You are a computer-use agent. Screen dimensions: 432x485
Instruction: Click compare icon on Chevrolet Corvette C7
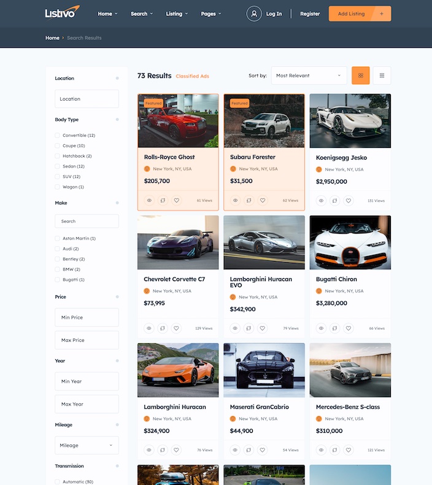tap(163, 328)
